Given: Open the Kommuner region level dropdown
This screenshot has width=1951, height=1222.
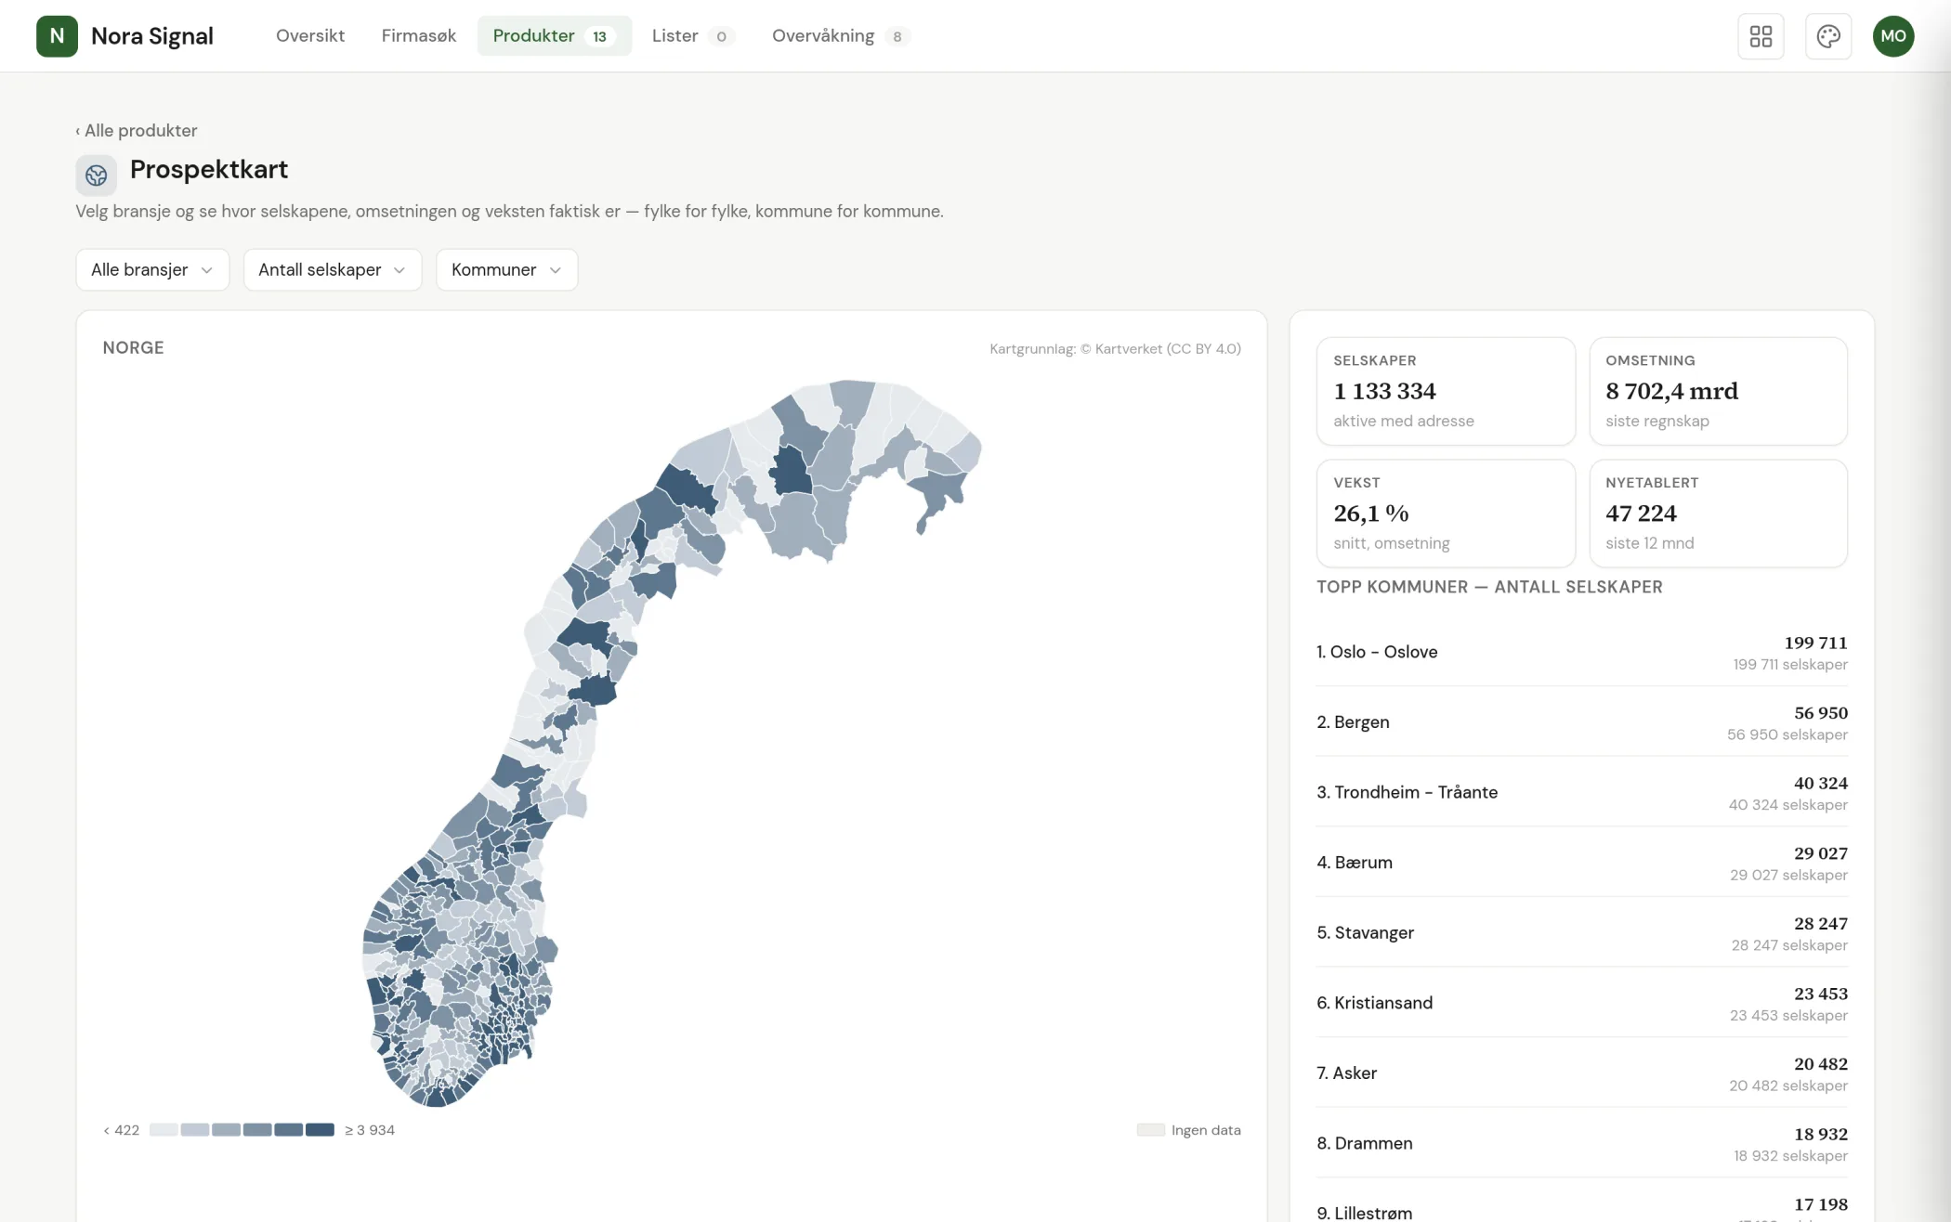Looking at the screenshot, I should click(507, 269).
